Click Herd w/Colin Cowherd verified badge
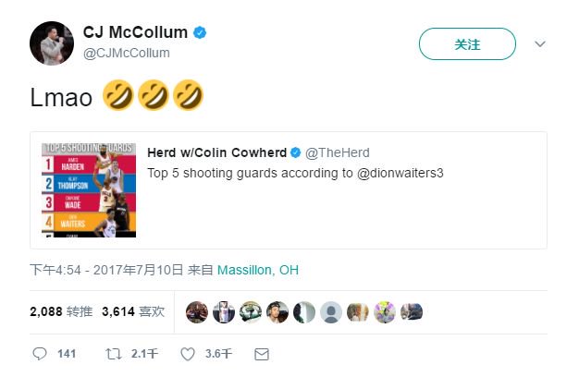This screenshot has width=579, height=389. [296, 152]
